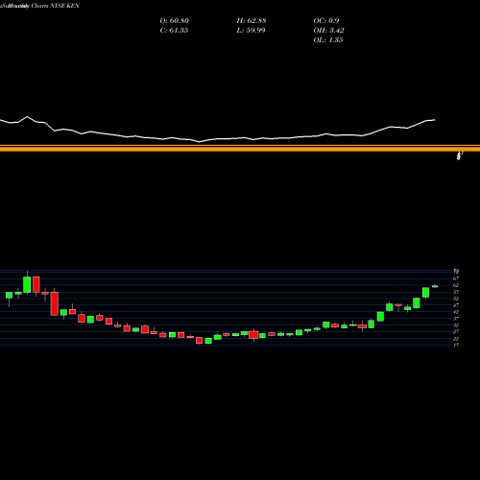Click the 62 price axis label

(x=456, y=285)
